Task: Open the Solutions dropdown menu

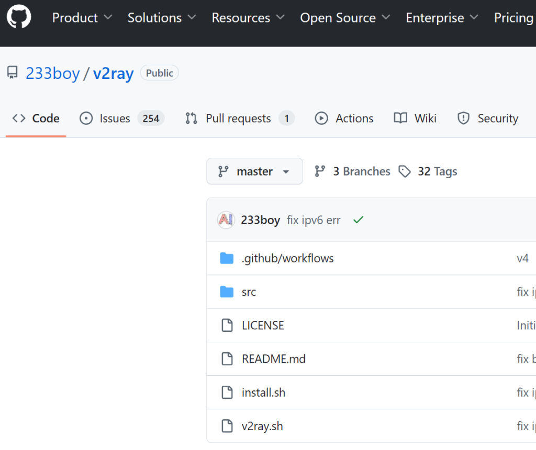Action: (162, 18)
